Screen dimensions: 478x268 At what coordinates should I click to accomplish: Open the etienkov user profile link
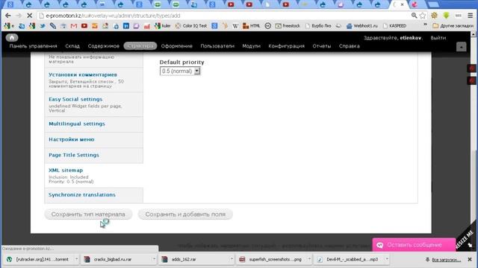(x=410, y=38)
